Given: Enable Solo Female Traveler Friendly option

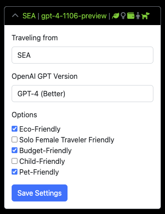Looking at the screenshot, I should (14, 140).
